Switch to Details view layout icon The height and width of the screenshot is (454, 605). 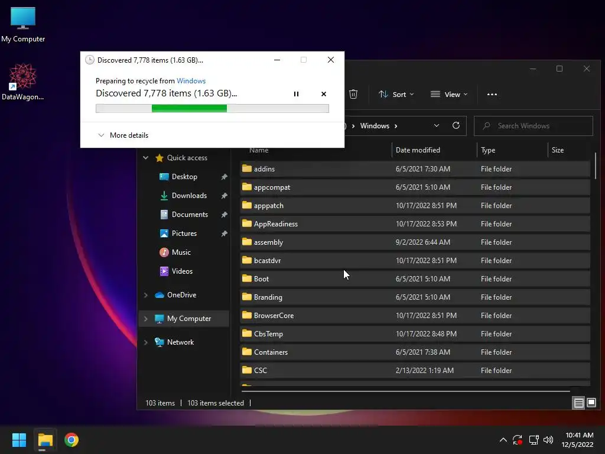579,403
